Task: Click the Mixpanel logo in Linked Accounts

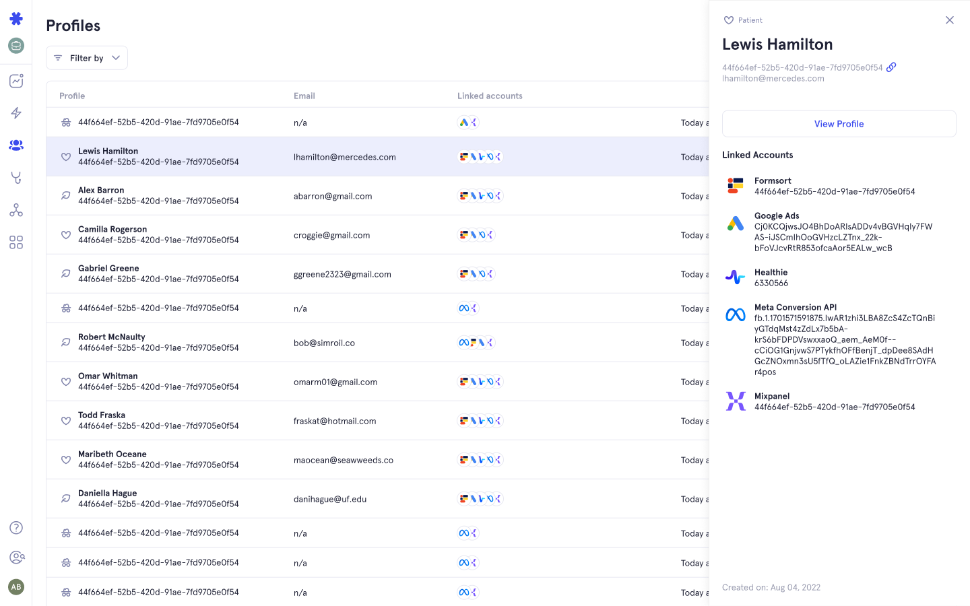Action: pyautogui.click(x=736, y=401)
